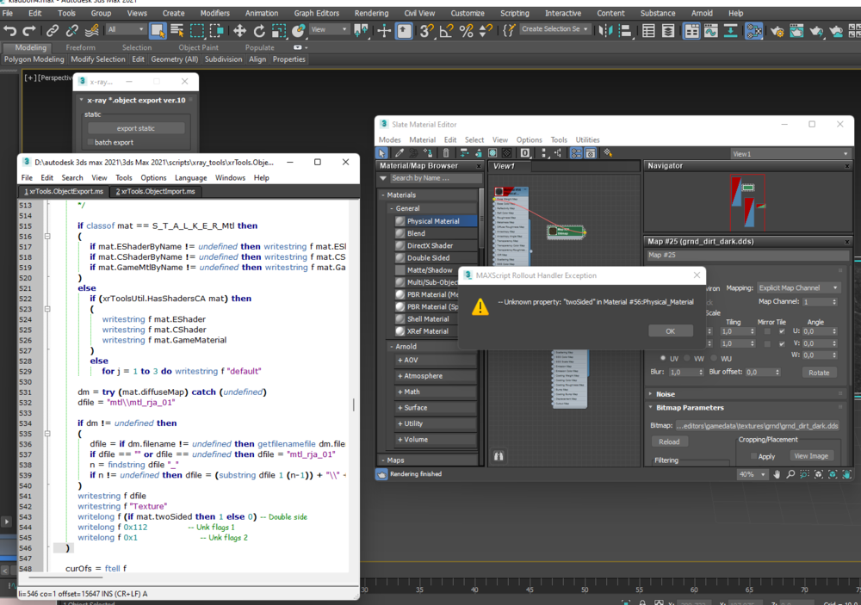The height and width of the screenshot is (605, 861).
Task: Switch to xrTools.ObjectImport.ms tab
Action: 155,191
